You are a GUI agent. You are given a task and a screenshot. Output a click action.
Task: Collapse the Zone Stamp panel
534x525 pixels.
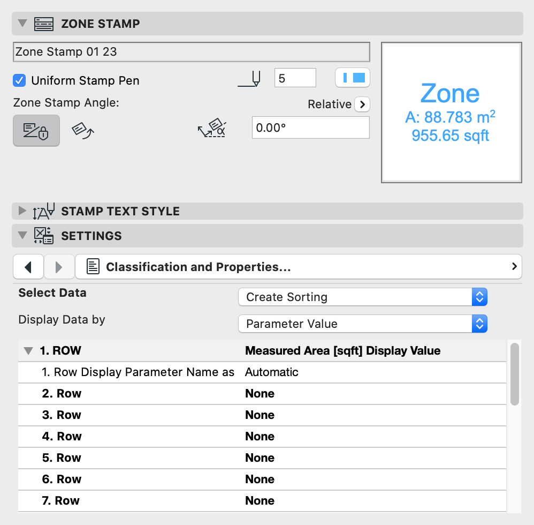pos(22,24)
